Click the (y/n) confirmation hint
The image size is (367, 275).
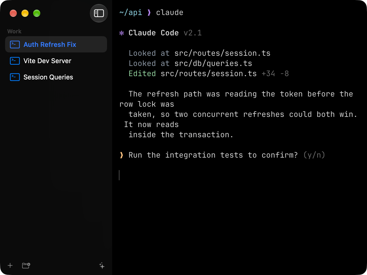[314, 155]
